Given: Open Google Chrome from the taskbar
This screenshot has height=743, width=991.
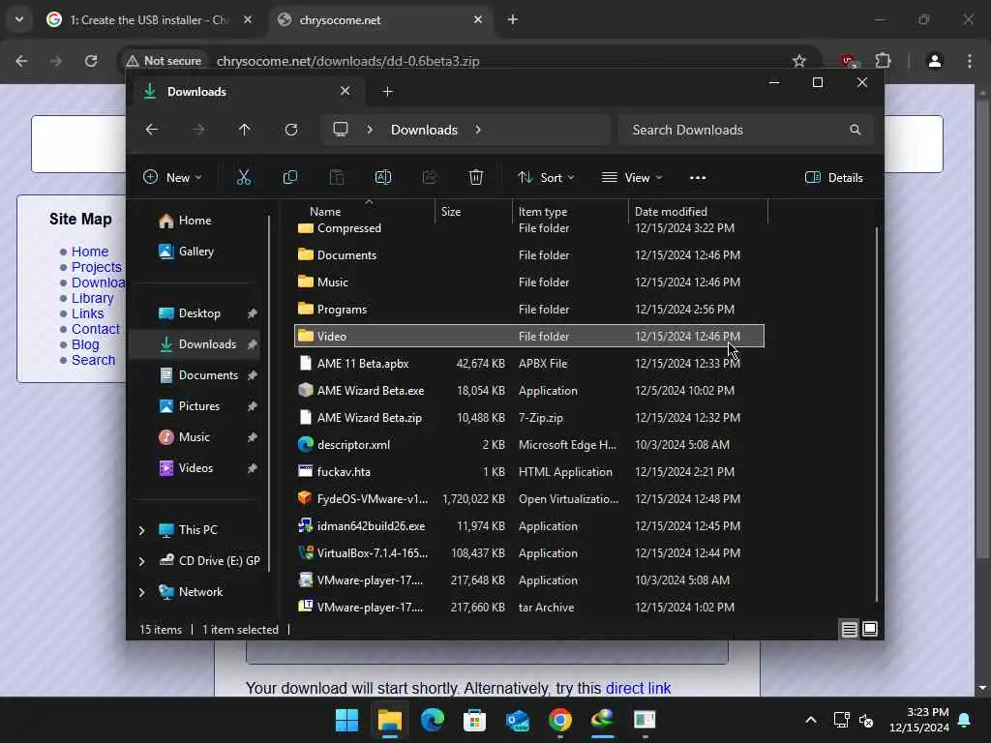Looking at the screenshot, I should coord(560,720).
